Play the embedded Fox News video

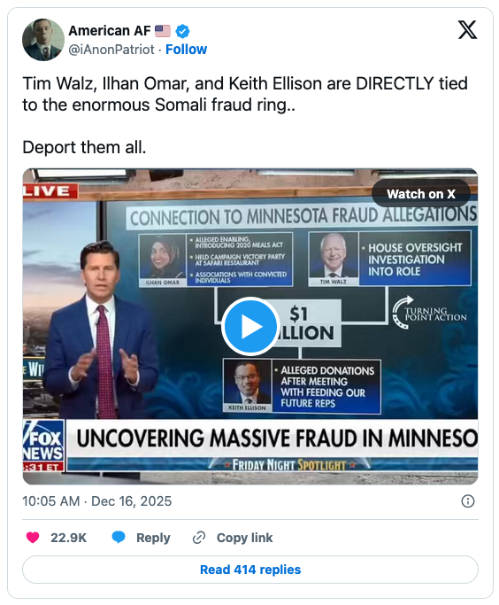[250, 327]
